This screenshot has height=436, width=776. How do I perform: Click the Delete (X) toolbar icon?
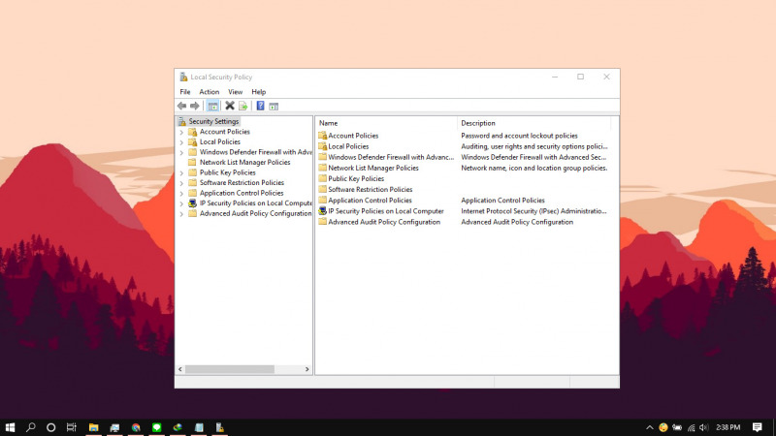[x=230, y=106]
